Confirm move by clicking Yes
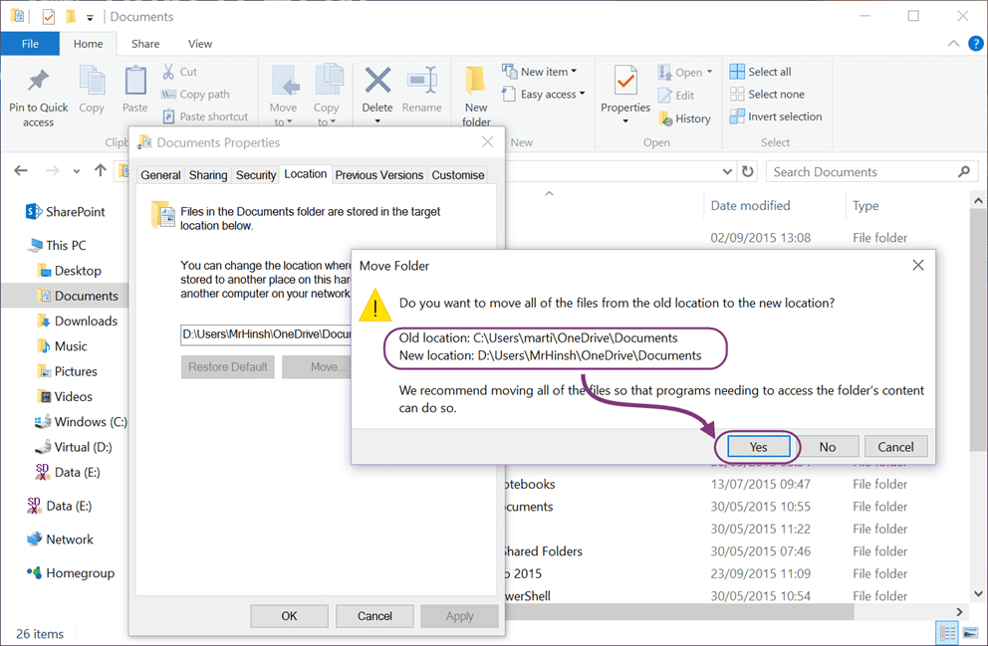Screen dimensions: 988x646 coord(758,446)
